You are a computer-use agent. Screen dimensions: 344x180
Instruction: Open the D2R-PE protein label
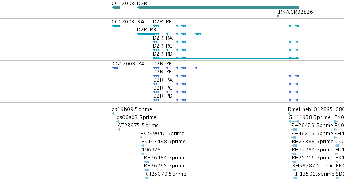click(x=163, y=72)
